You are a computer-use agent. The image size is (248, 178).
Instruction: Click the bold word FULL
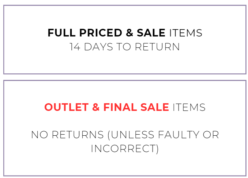click(x=61, y=33)
